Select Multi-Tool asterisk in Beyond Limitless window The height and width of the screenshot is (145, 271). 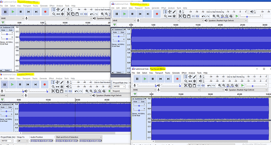click(62, 14)
